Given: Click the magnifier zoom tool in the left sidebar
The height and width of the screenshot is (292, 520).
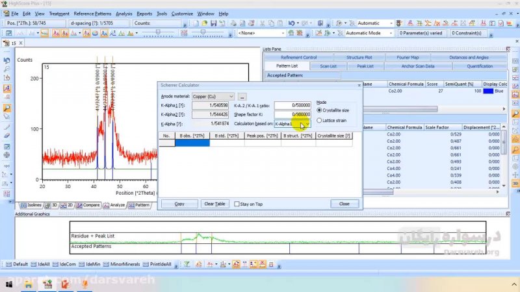Looking at the screenshot, I should click(6, 108).
